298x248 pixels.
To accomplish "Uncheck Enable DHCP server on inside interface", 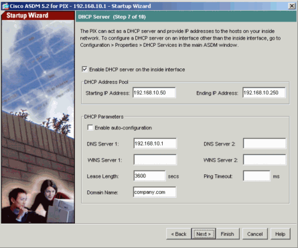I will [84, 69].
